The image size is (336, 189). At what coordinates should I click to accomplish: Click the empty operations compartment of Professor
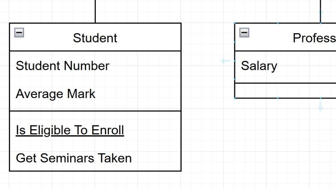point(285,91)
